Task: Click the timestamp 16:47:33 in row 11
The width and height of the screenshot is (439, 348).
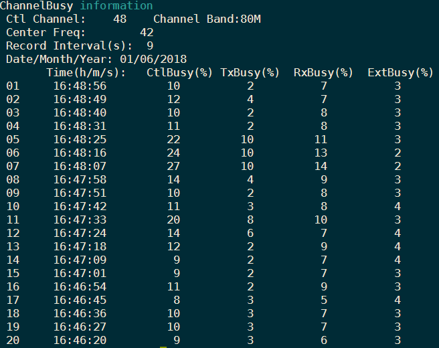Action: 80,219
